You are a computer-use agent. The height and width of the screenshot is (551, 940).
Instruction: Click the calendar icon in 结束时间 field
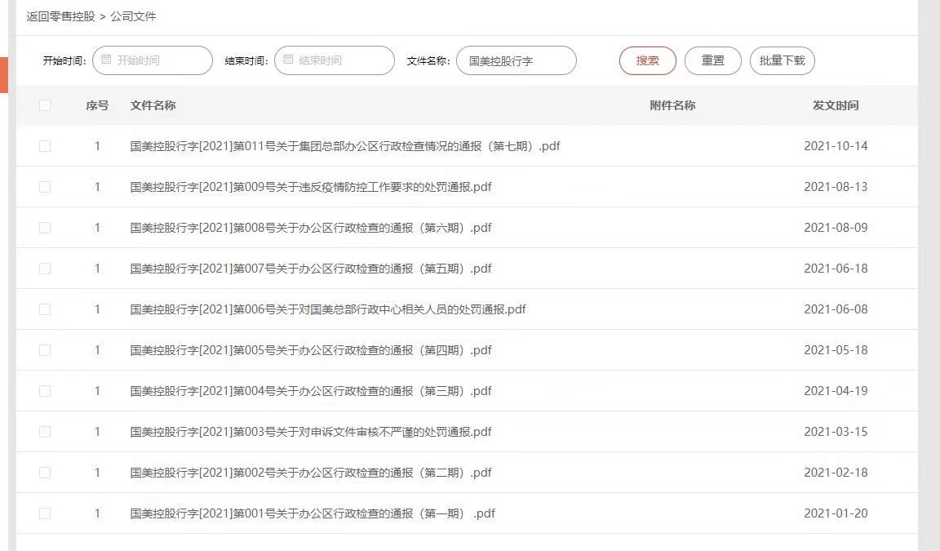coord(288,60)
